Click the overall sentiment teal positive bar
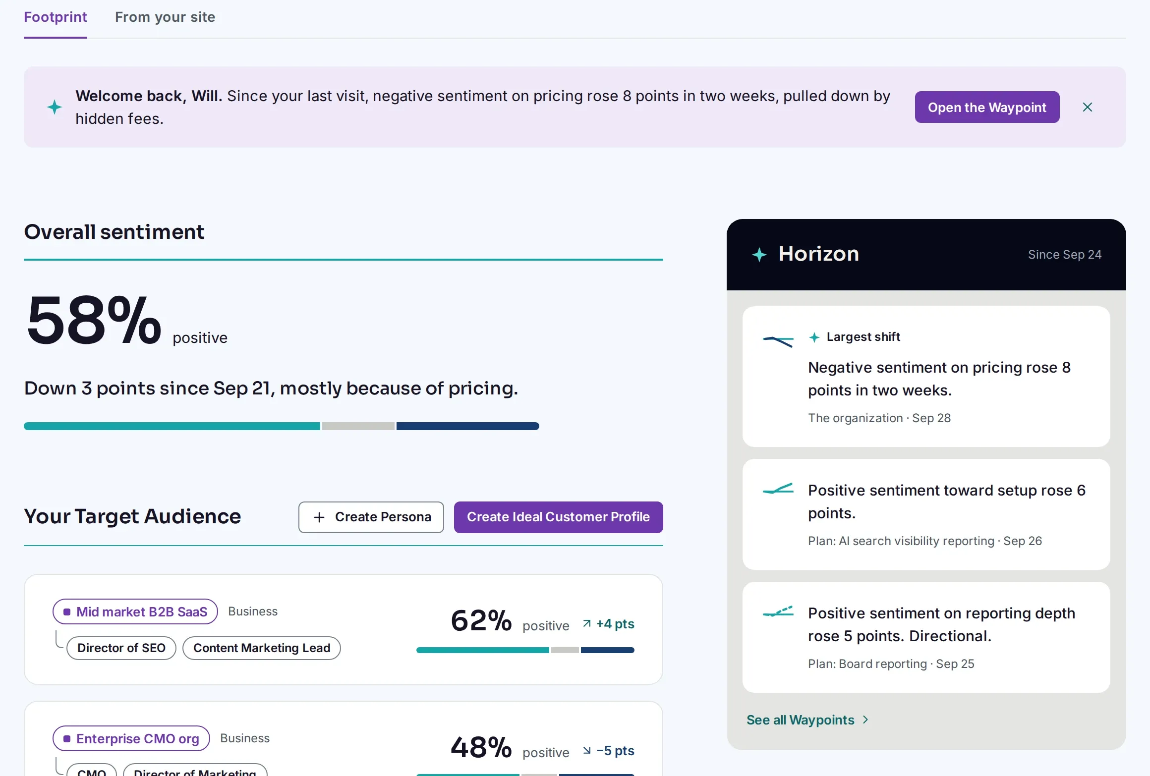This screenshot has width=1150, height=776. 172,426
